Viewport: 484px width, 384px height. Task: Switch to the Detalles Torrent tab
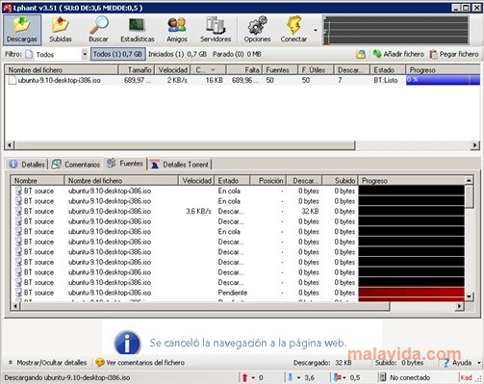[180, 165]
